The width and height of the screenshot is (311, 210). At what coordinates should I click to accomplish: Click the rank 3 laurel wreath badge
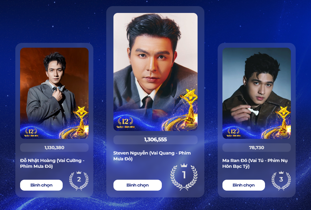coord(281,180)
